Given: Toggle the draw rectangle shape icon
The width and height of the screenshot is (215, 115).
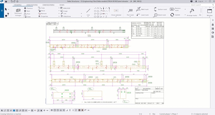Looking at the screenshot, I should [95, 11].
